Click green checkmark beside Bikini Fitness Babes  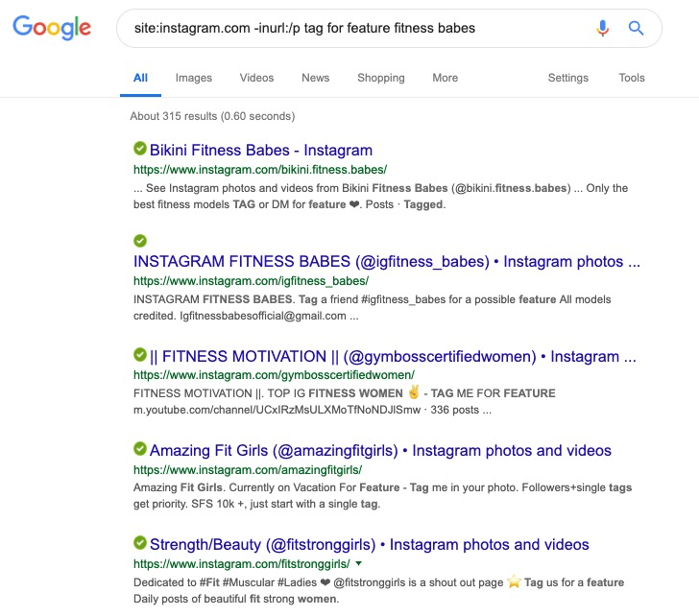[140, 149]
